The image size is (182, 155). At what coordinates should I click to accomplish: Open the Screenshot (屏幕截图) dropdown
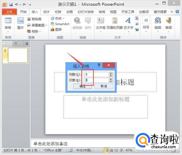tap(37, 25)
